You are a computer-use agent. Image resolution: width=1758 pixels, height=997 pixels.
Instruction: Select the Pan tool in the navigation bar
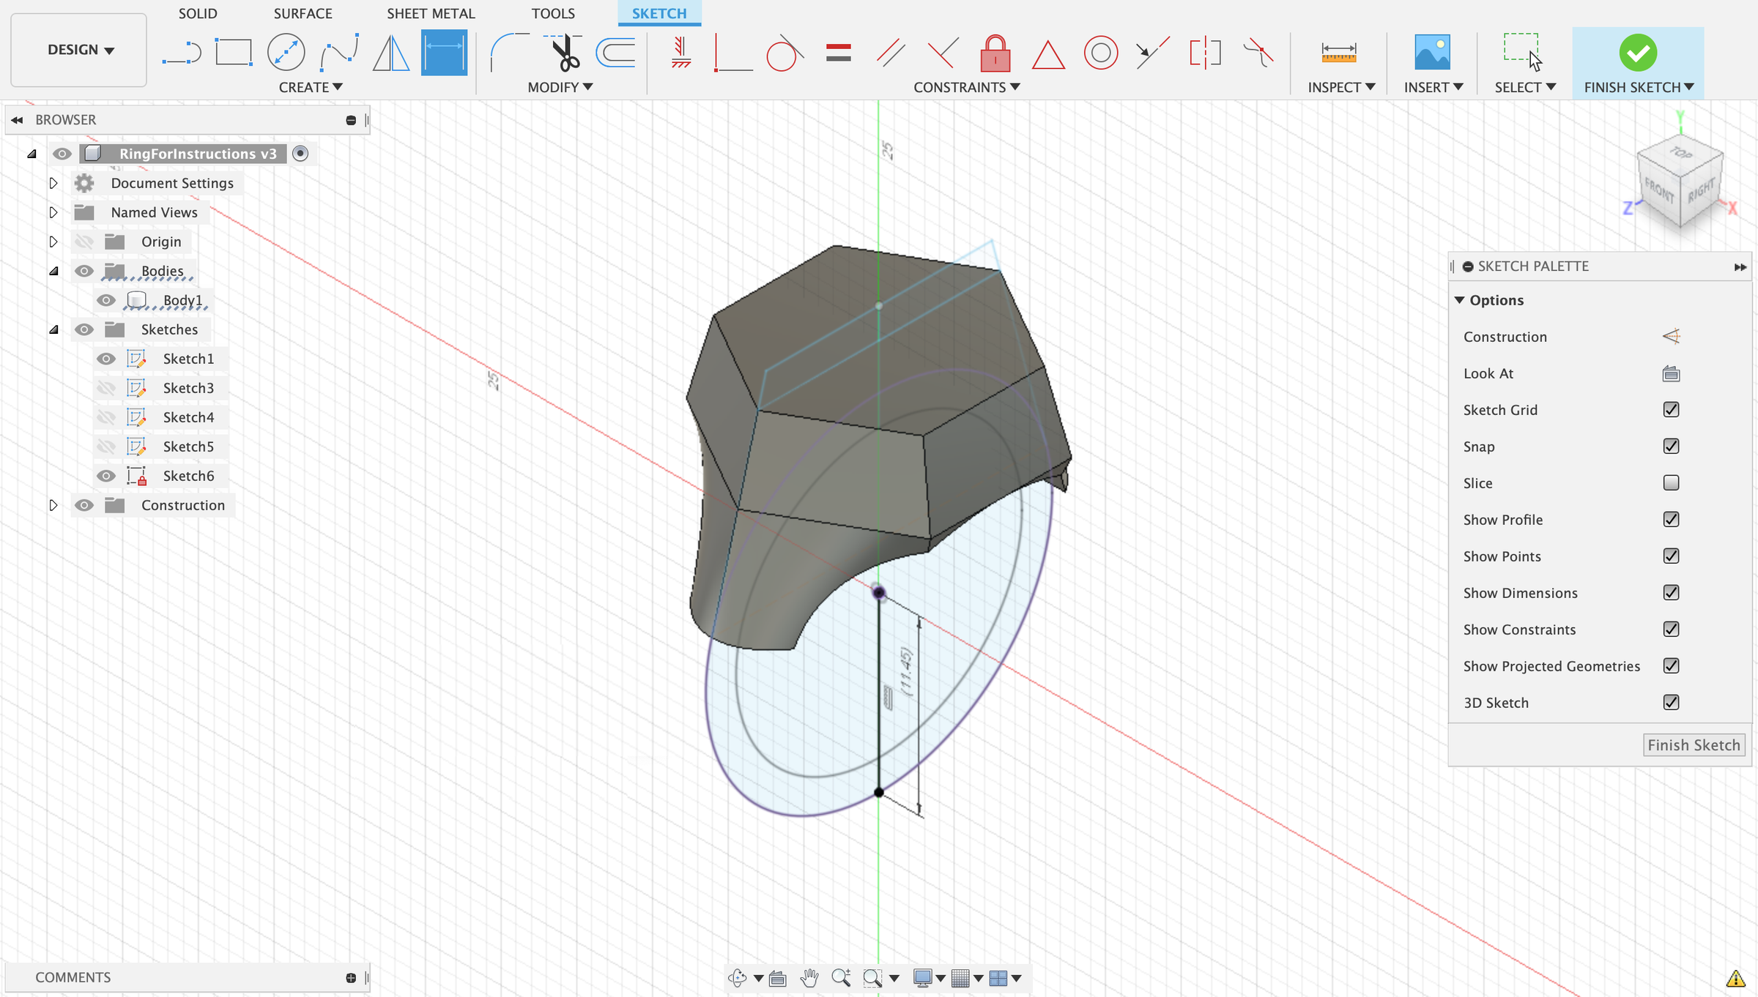(809, 977)
